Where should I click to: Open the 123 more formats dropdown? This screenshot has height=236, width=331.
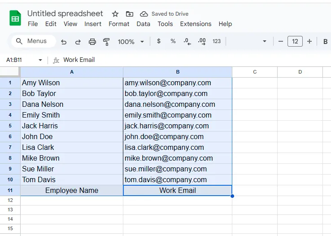click(217, 41)
